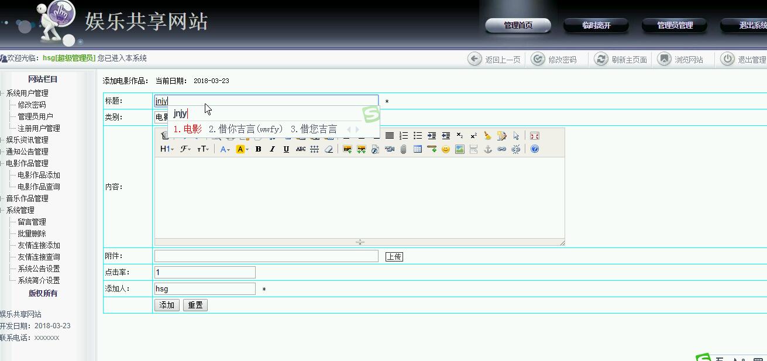Screen dimensions: 767x361
Task: Toggle italic formatting
Action: pyautogui.click(x=272, y=149)
